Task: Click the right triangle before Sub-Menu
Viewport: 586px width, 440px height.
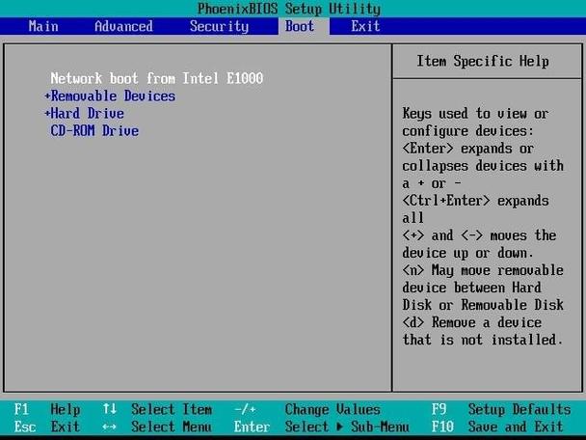Action: pyautogui.click(x=339, y=426)
